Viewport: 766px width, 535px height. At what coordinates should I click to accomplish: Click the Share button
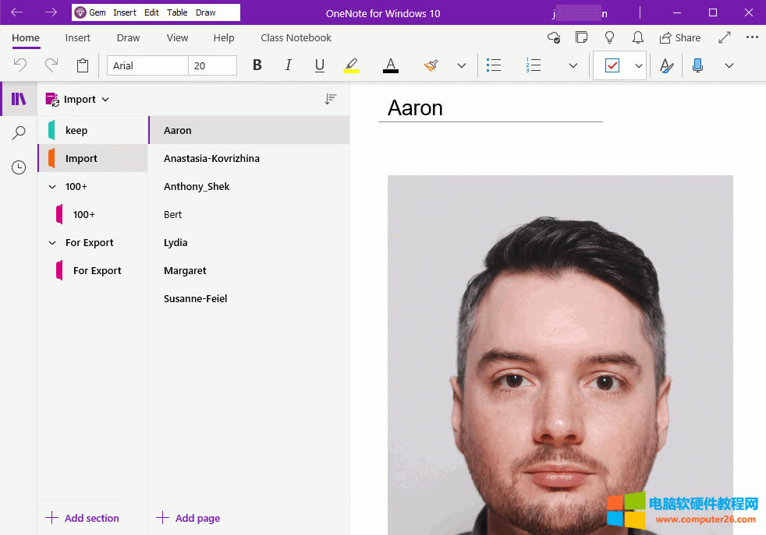pyautogui.click(x=679, y=37)
